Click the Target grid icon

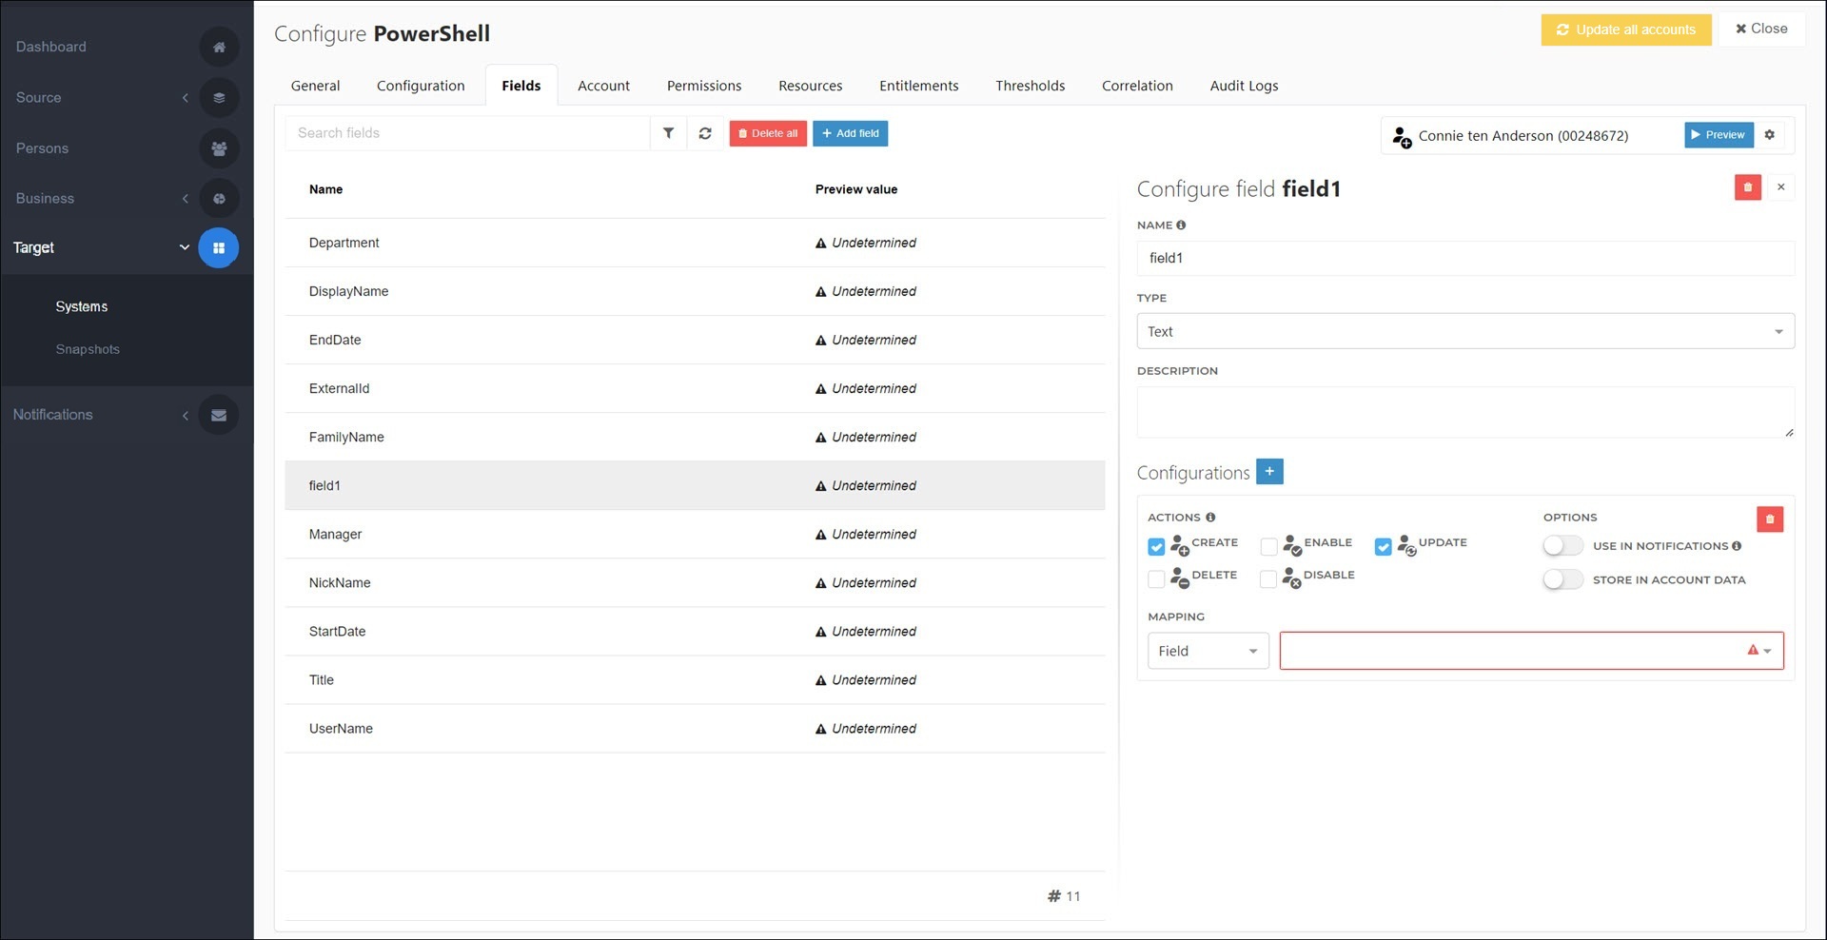point(219,247)
